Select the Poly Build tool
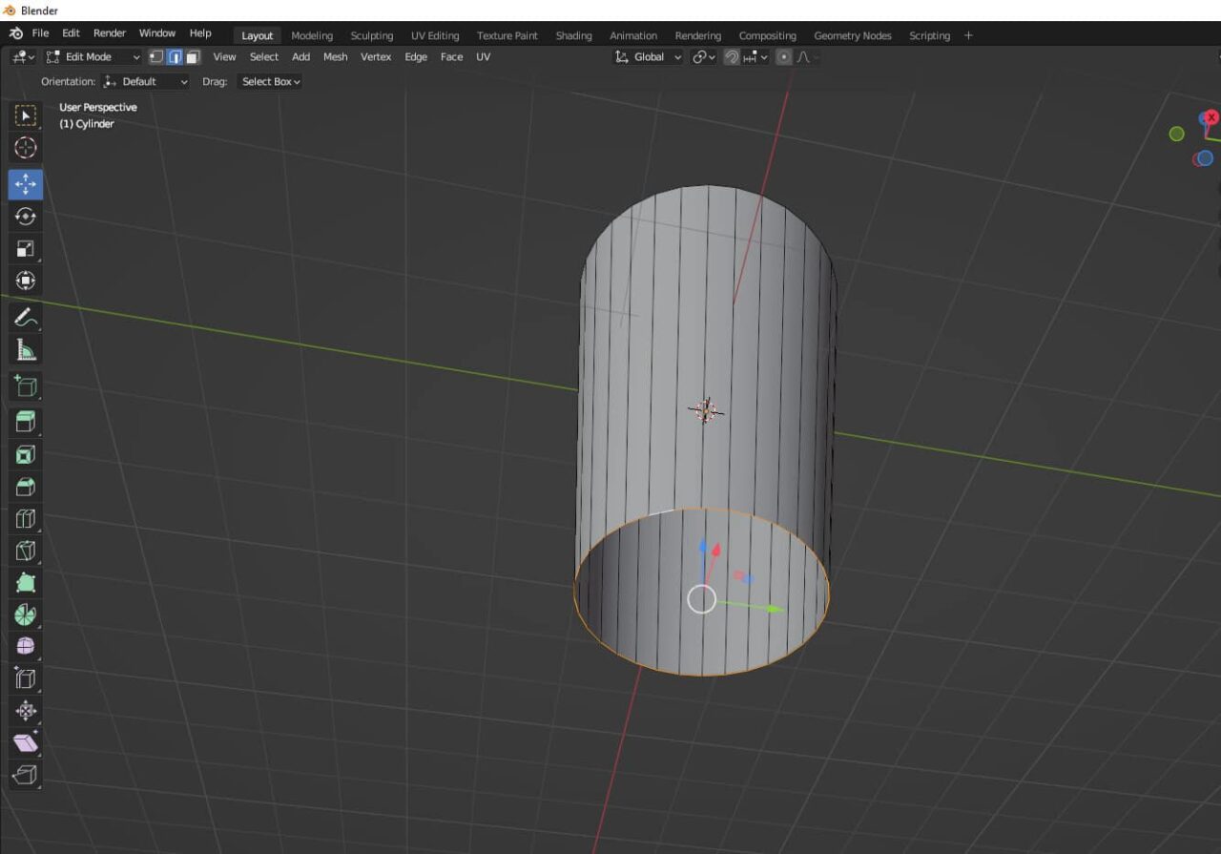 point(25,582)
